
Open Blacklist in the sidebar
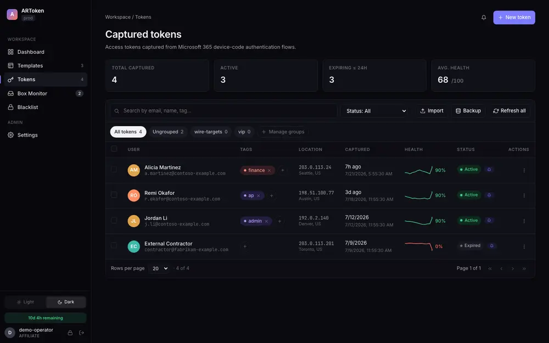[x=46, y=107]
